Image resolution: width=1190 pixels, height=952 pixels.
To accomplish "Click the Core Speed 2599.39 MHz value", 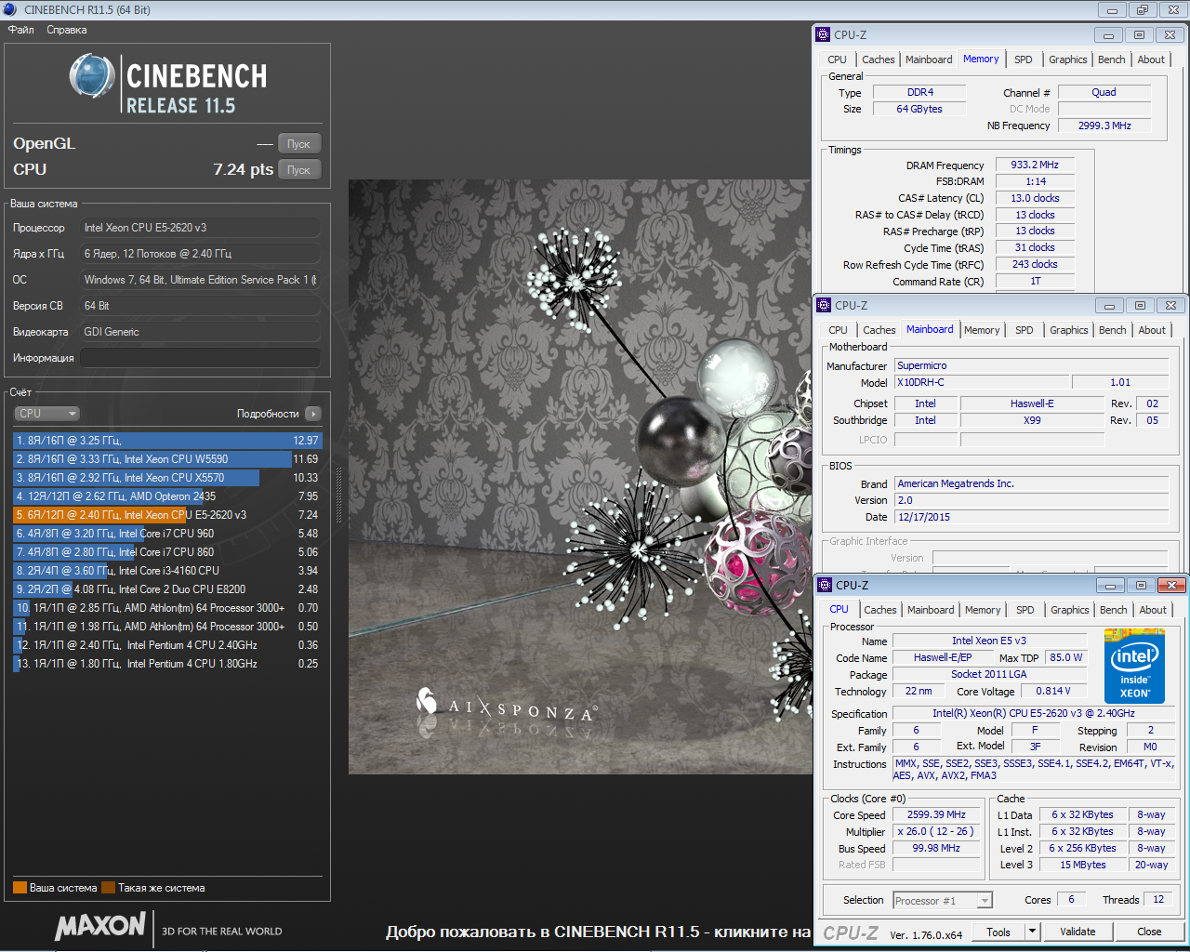I will tap(936, 814).
